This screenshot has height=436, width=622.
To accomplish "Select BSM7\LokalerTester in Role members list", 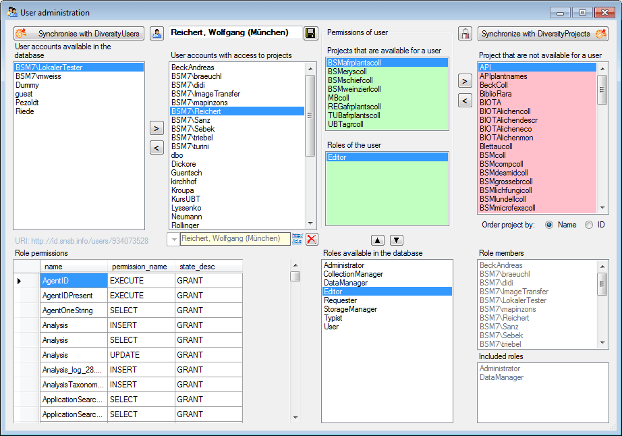I will pos(537,300).
